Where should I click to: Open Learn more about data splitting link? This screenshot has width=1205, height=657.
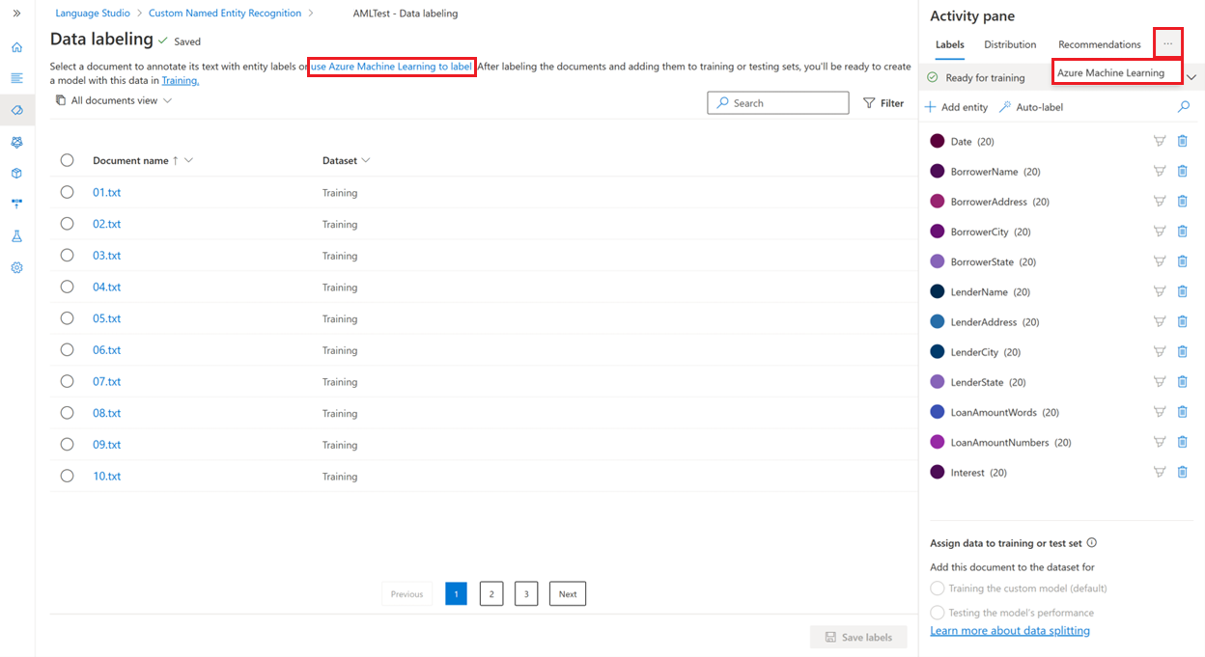click(x=1010, y=631)
